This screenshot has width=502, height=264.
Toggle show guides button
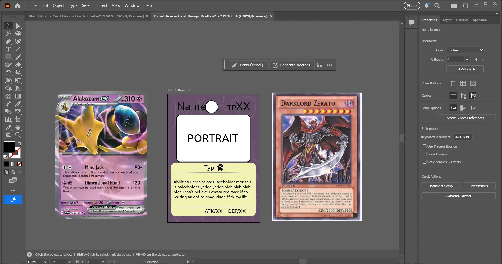(453, 96)
